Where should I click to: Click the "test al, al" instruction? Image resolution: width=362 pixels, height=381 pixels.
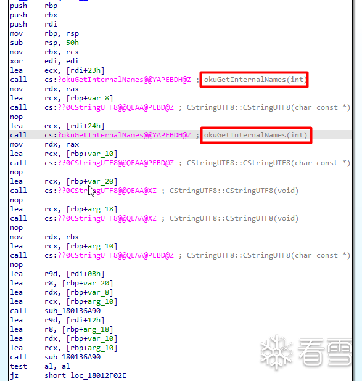coord(40,366)
